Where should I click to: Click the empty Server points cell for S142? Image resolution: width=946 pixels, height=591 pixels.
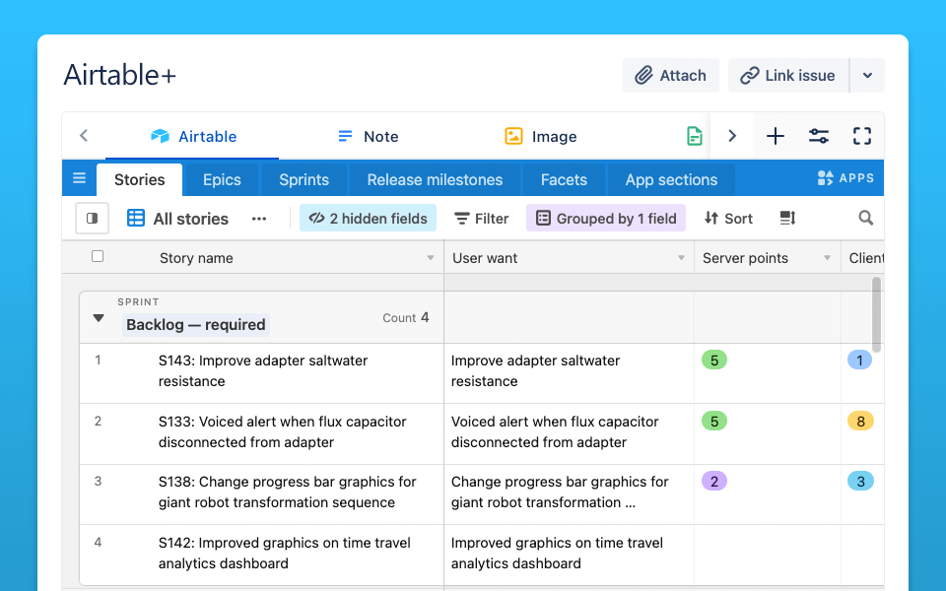click(x=768, y=555)
